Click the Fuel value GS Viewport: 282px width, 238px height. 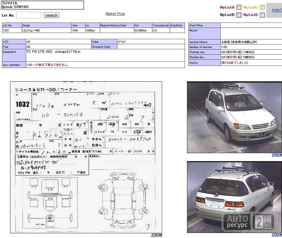pyautogui.click(x=28, y=47)
